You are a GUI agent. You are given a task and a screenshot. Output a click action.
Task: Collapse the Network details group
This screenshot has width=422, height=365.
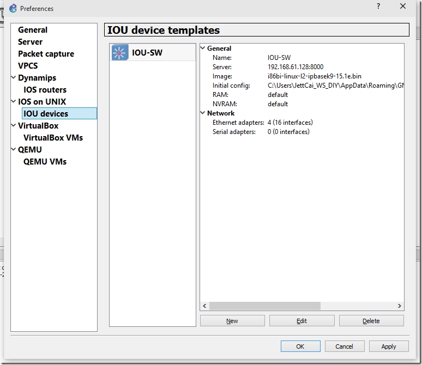point(203,113)
